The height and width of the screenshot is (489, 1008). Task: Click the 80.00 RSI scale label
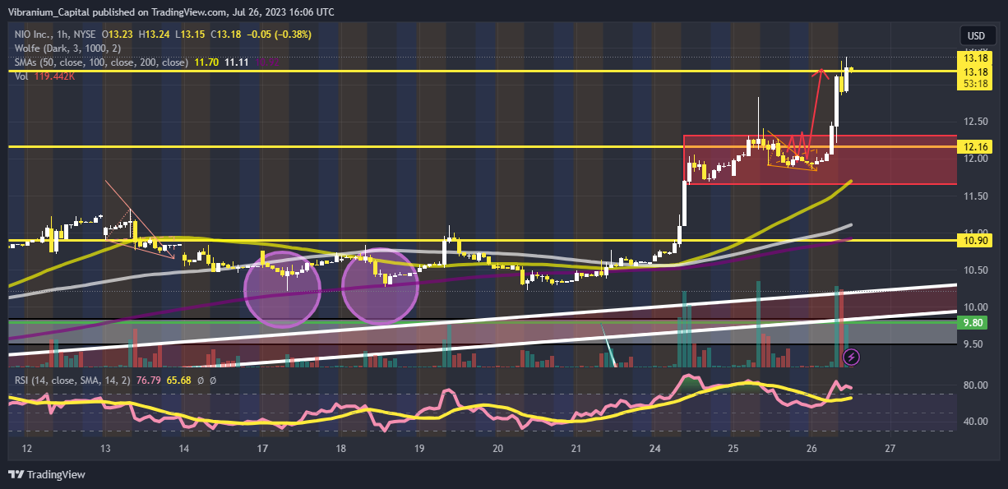coord(977,385)
